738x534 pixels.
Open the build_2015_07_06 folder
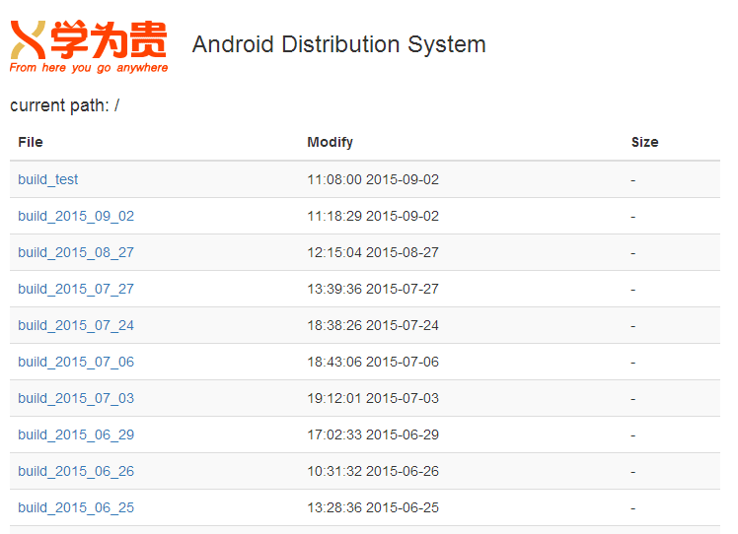pos(76,362)
